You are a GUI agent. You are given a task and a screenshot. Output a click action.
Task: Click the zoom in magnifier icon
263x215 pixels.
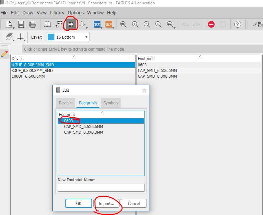(x=135, y=24)
